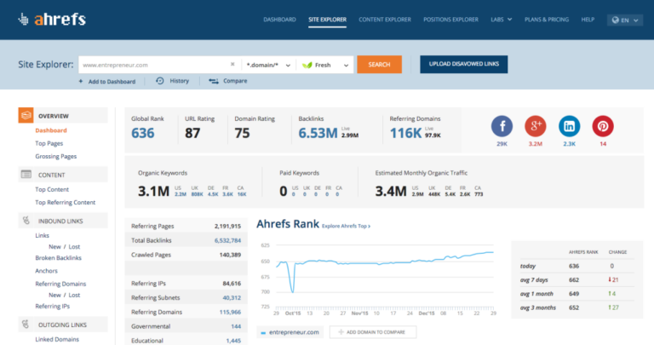Viewport: 654px width, 345px height.
Task: Open Referring Domains in the sidebar
Action: coord(60,284)
